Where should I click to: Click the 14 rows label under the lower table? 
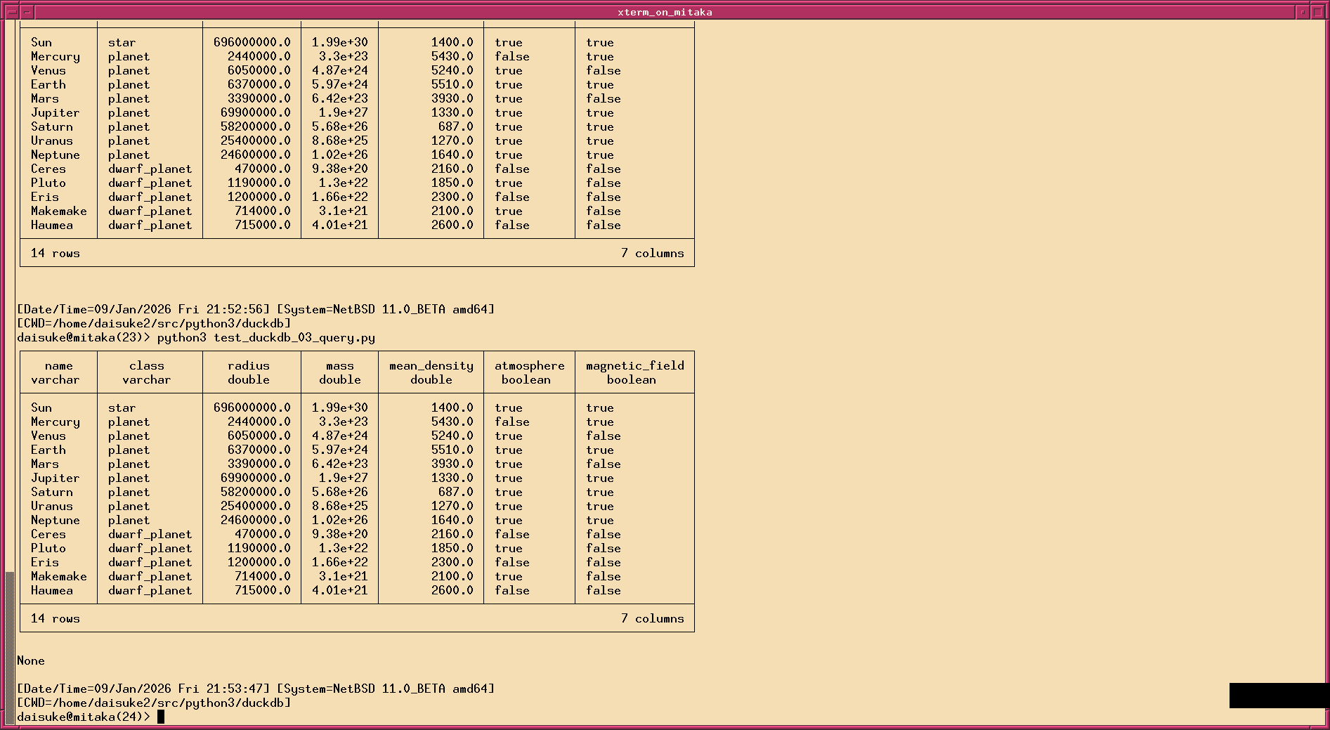[x=56, y=618]
